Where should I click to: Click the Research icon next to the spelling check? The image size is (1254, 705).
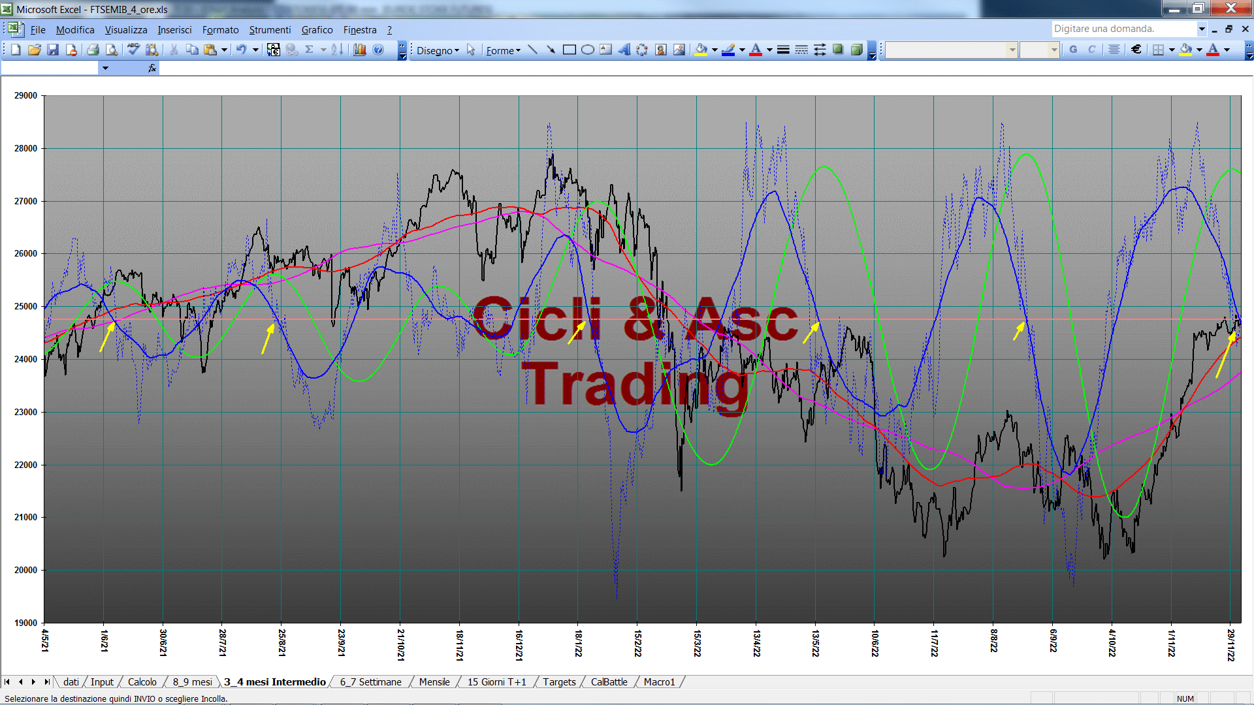(x=152, y=50)
